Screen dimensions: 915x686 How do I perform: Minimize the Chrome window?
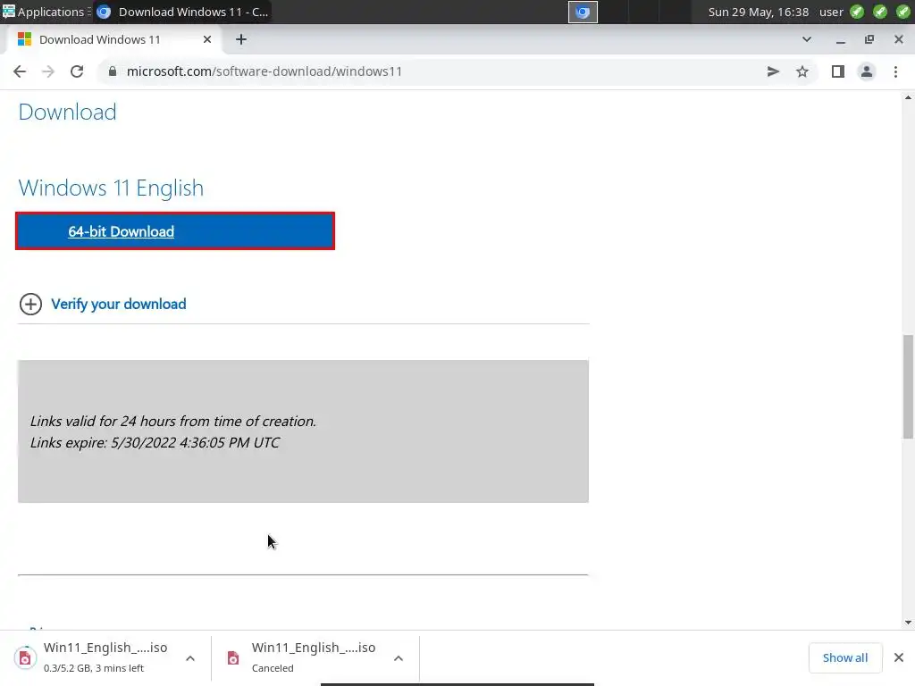[840, 39]
